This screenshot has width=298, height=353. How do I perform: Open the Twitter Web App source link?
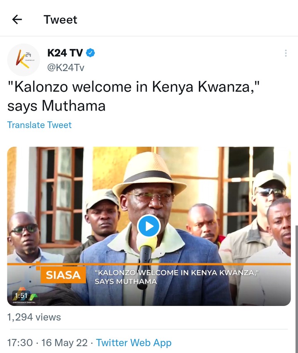[134, 343]
